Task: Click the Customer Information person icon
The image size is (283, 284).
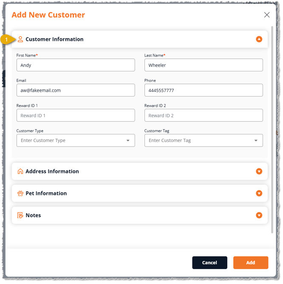Action: 20,39
